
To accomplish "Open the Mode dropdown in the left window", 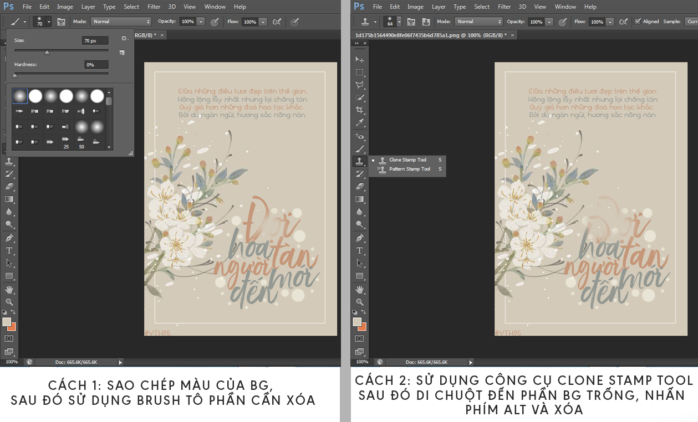I will (x=121, y=22).
